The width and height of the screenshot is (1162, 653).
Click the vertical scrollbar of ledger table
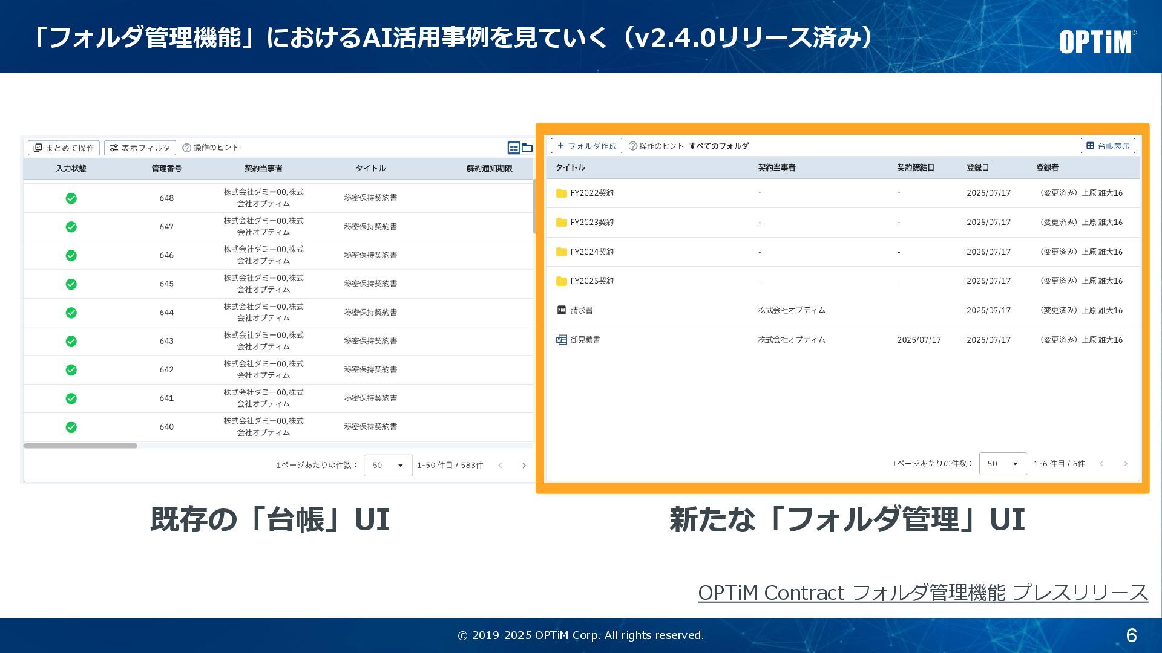click(x=534, y=206)
